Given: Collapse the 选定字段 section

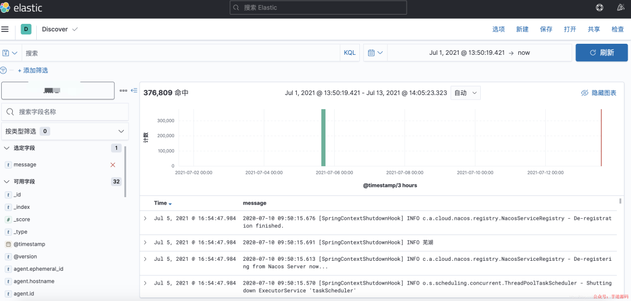Looking at the screenshot, I should 6,148.
